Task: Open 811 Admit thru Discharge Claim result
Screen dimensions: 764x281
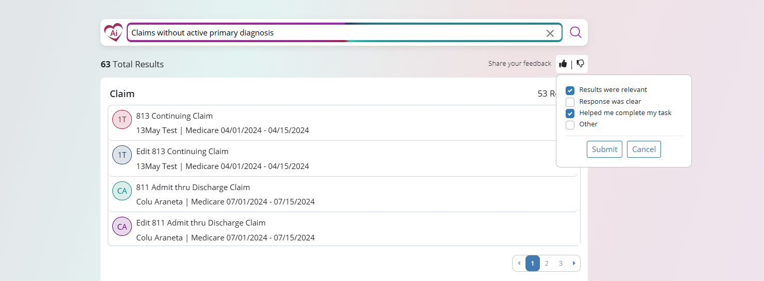Action: click(x=193, y=188)
